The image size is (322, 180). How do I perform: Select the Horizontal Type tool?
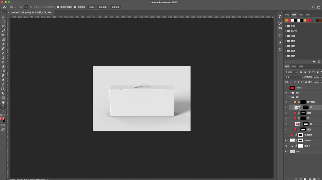(x=3, y=89)
